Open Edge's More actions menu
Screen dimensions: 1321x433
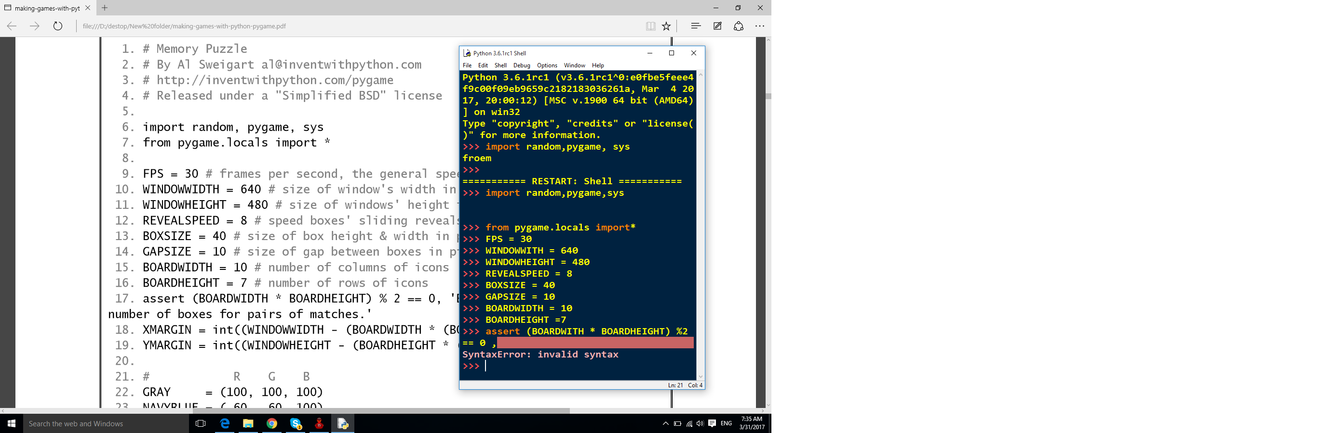[759, 26]
